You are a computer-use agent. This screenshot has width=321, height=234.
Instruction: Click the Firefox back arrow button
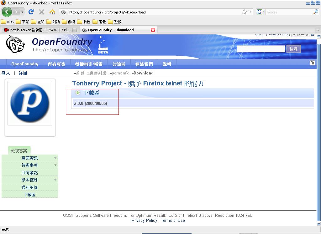pos(7,12)
